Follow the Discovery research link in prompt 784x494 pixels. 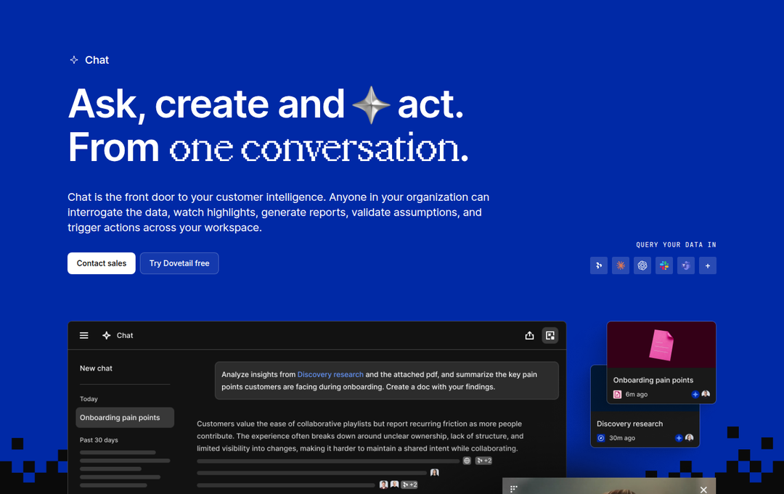coord(330,374)
